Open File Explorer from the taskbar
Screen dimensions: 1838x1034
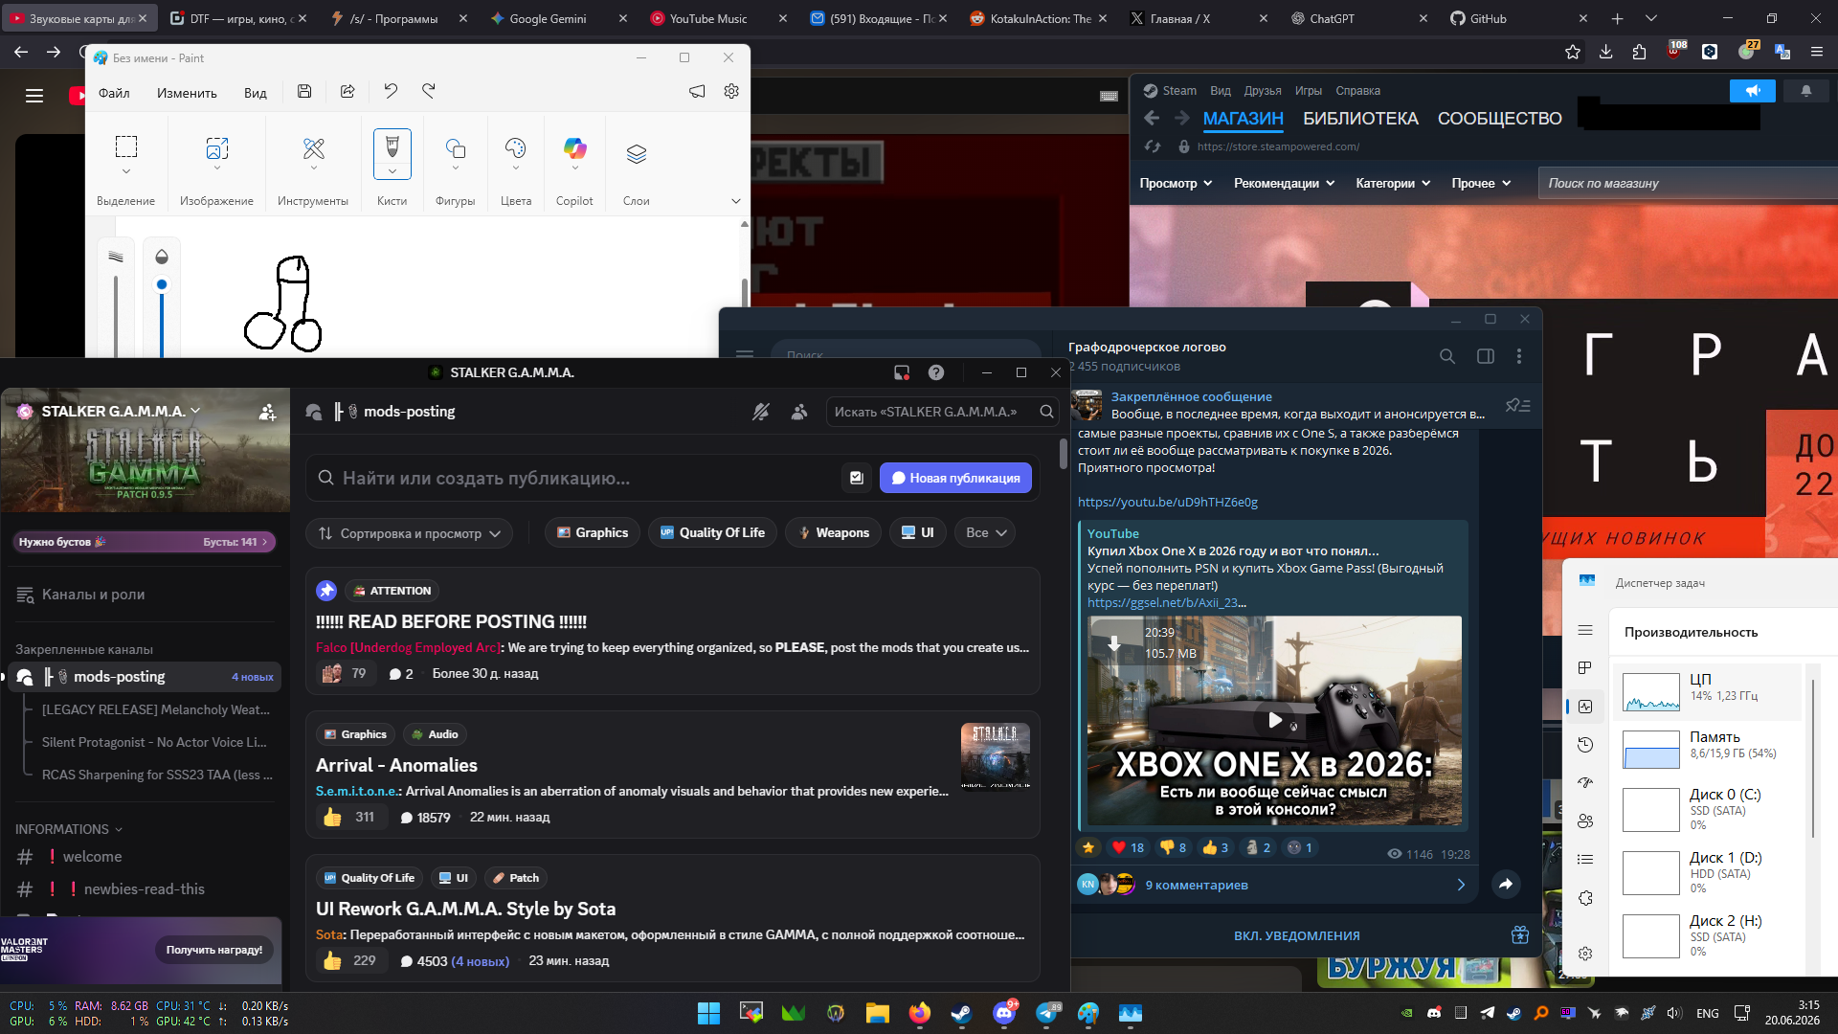pyautogui.click(x=877, y=1013)
